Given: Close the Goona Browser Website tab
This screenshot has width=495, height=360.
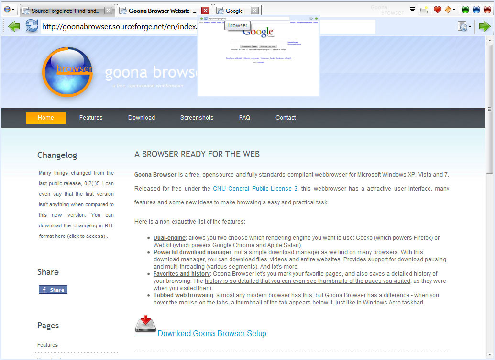Looking at the screenshot, I should click(x=206, y=11).
